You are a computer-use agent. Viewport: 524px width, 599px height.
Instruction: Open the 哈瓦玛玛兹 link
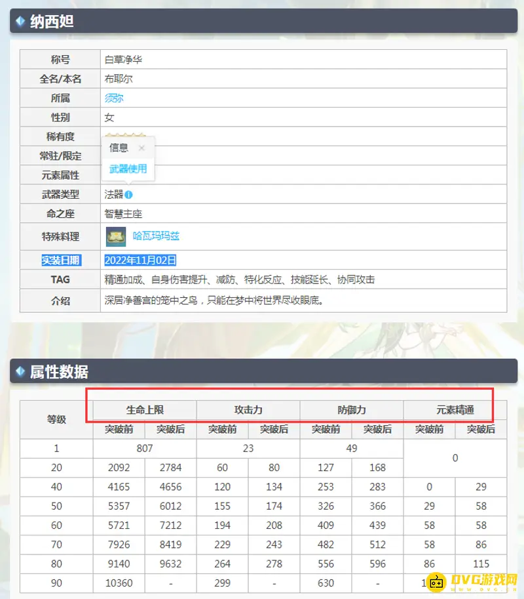(156, 236)
